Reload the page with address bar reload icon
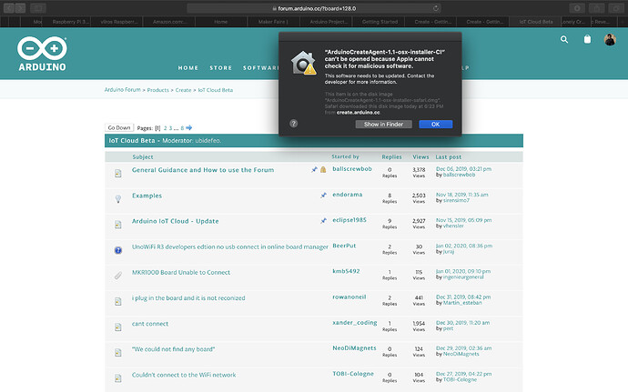The height and width of the screenshot is (392, 628). coord(436,8)
